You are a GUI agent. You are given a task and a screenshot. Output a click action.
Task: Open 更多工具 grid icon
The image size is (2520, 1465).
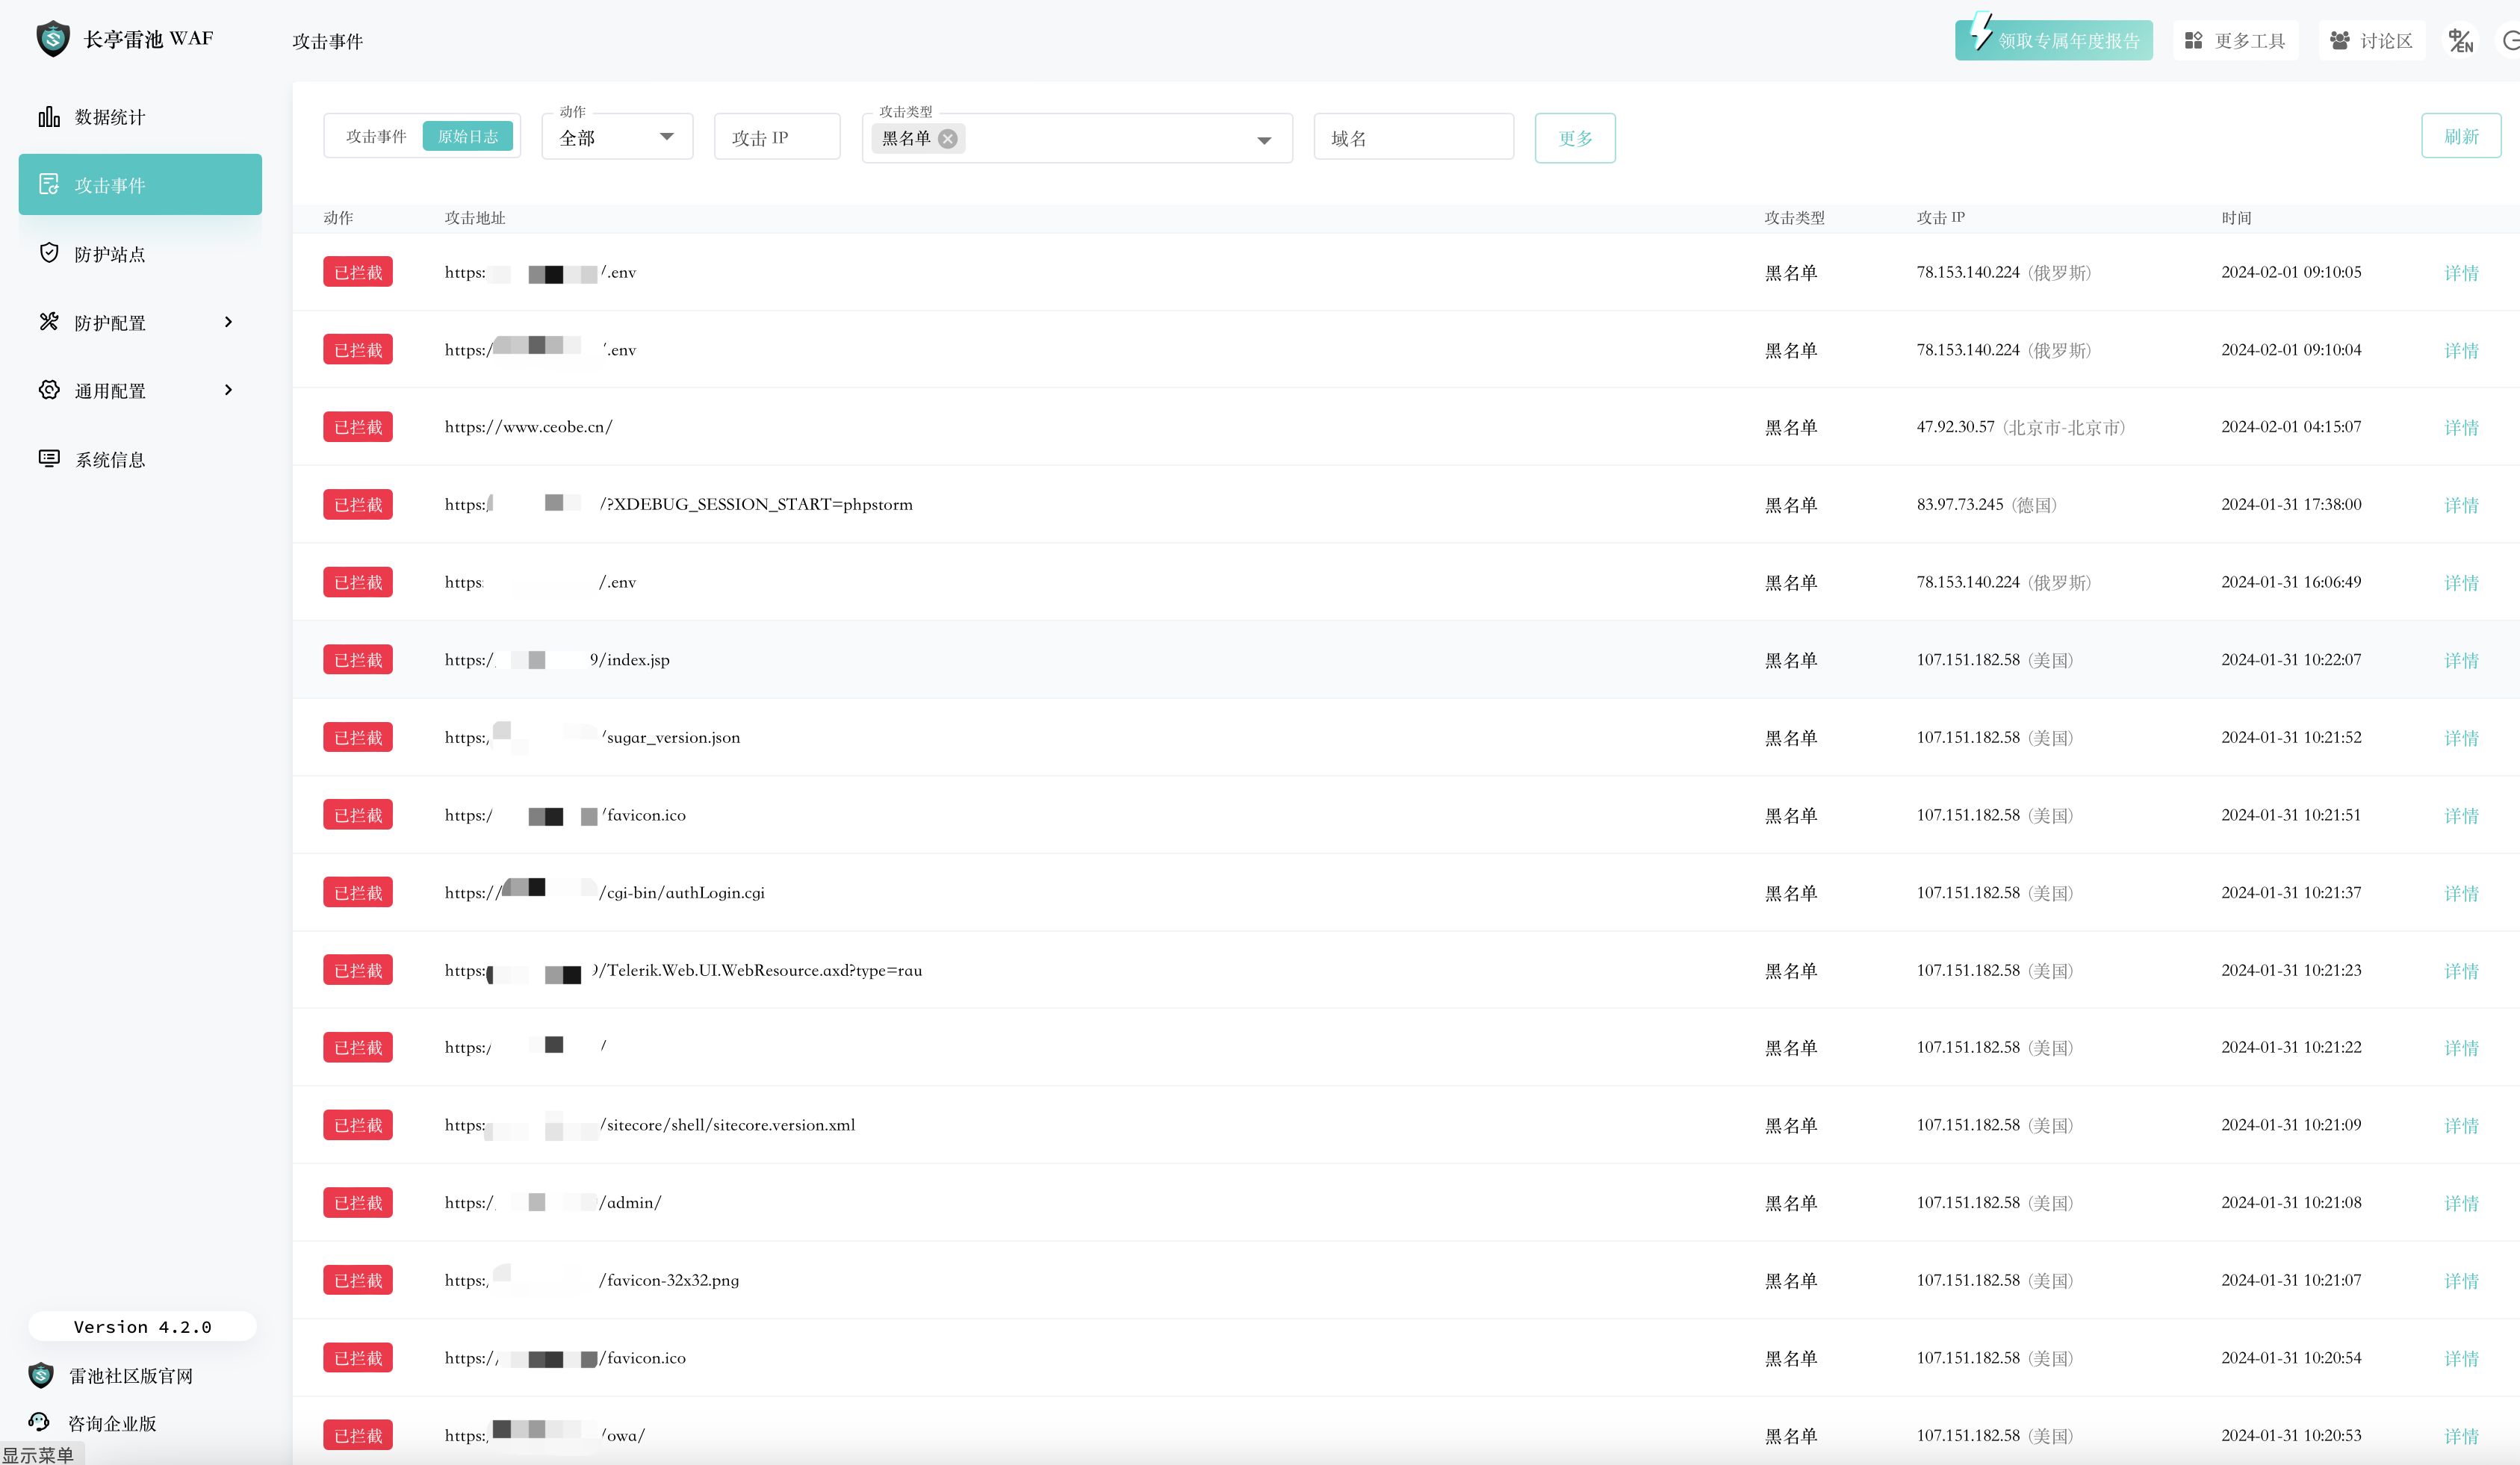pos(2193,41)
